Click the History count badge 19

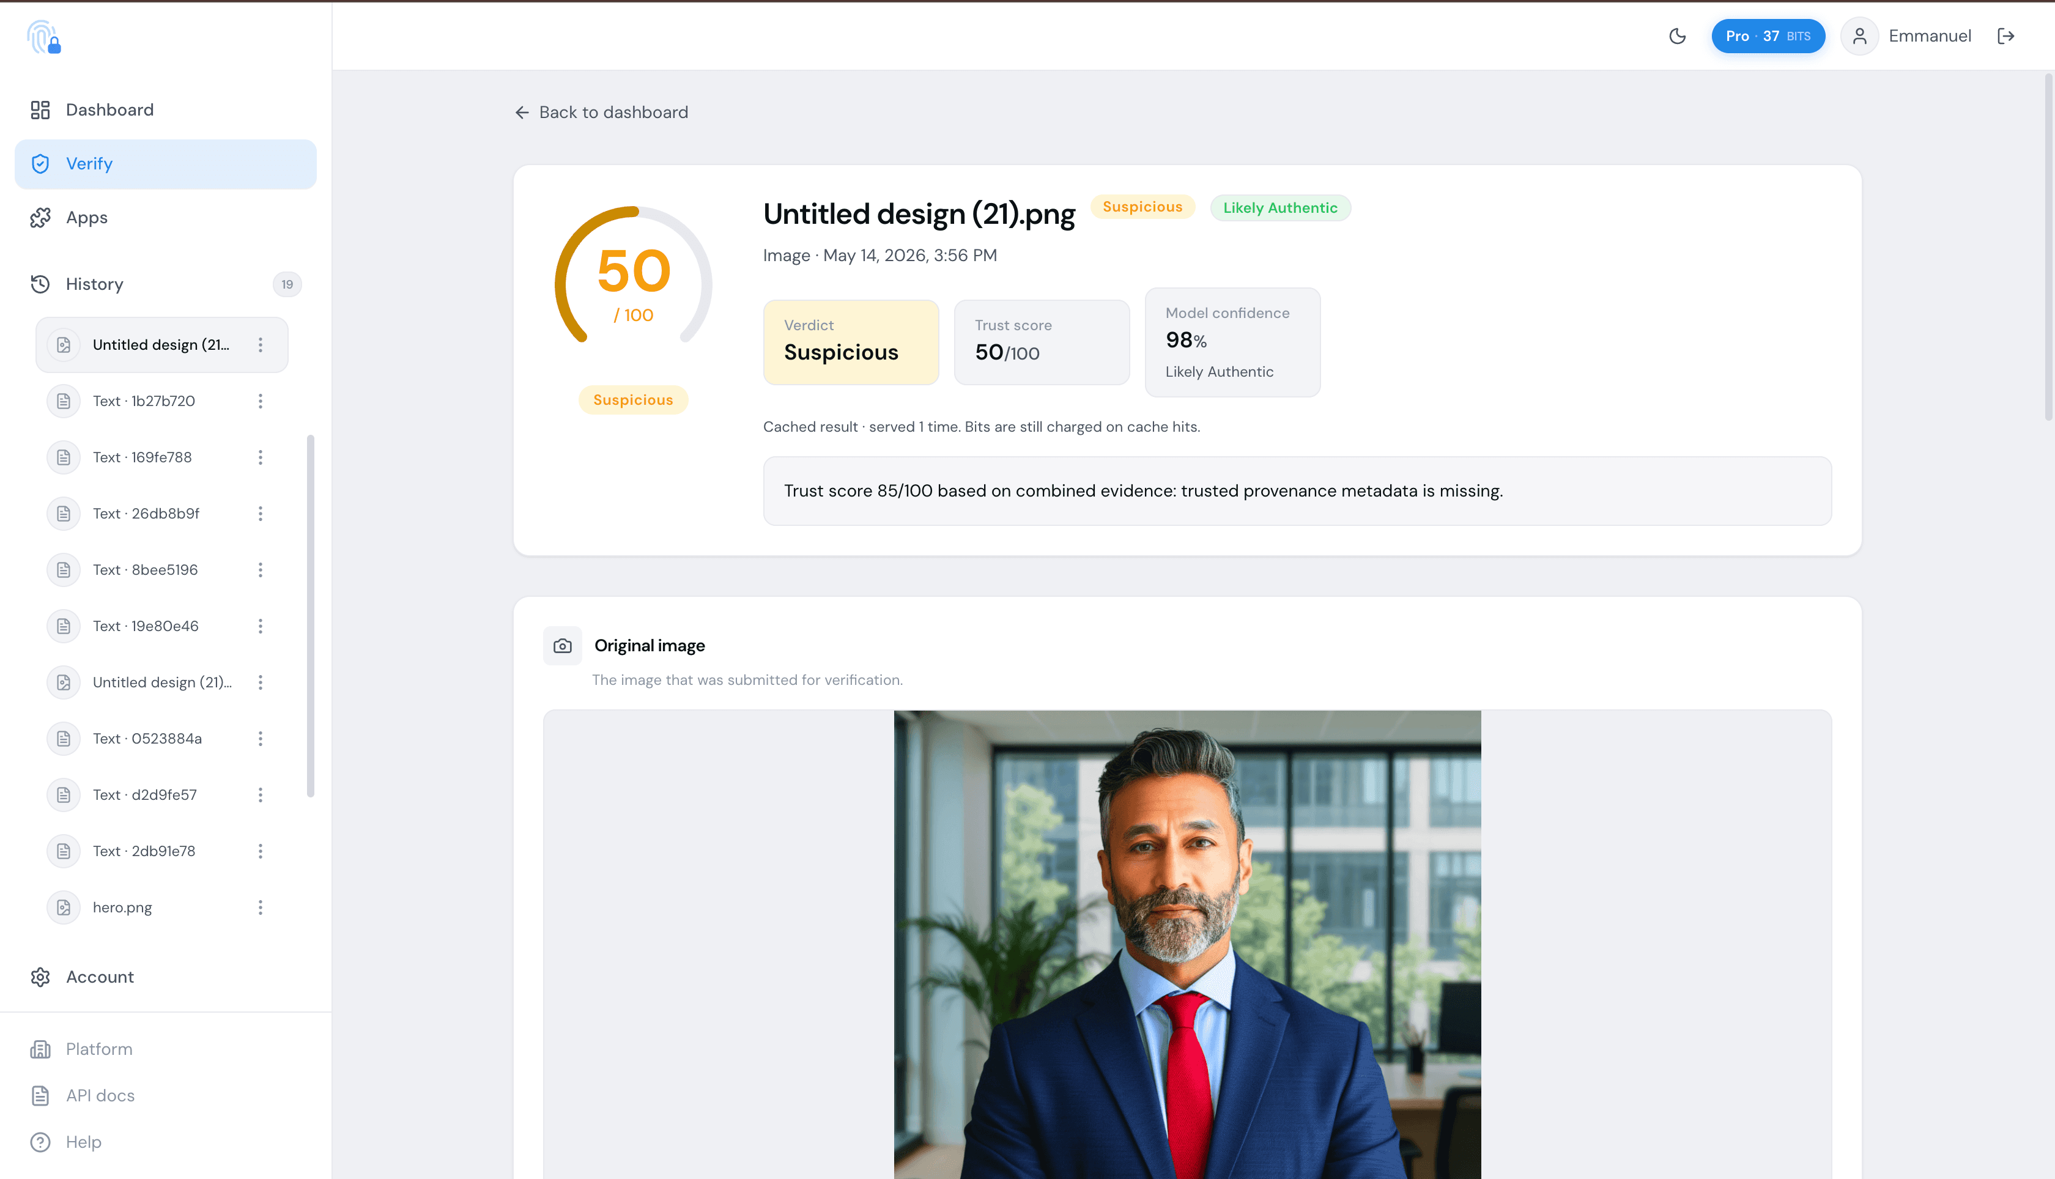click(x=287, y=284)
